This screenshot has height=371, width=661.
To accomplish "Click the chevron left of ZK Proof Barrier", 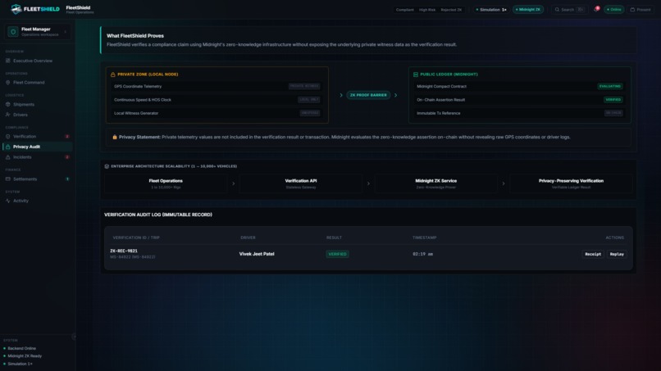I will point(341,95).
